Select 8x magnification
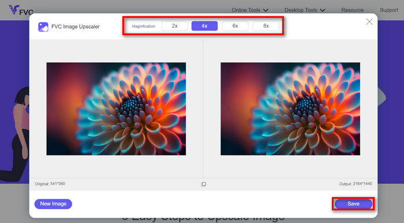This screenshot has width=404, height=223. pos(266,26)
